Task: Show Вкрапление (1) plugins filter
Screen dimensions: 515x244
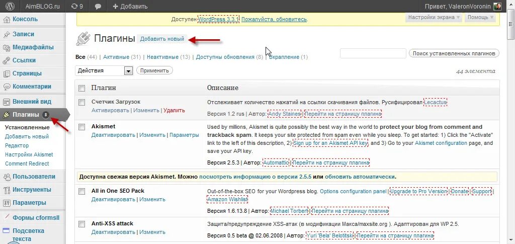Action: click(288, 57)
